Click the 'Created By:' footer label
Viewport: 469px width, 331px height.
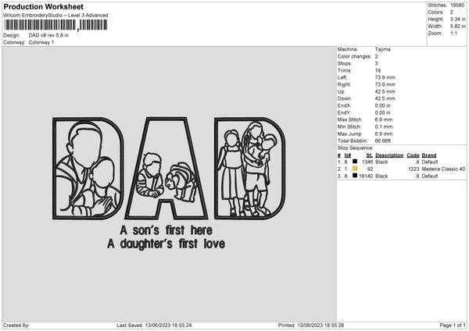point(16,325)
